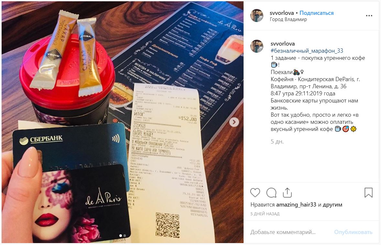The image size is (381, 245).
Task: Click the Подписаться follow link
Action: [316, 13]
